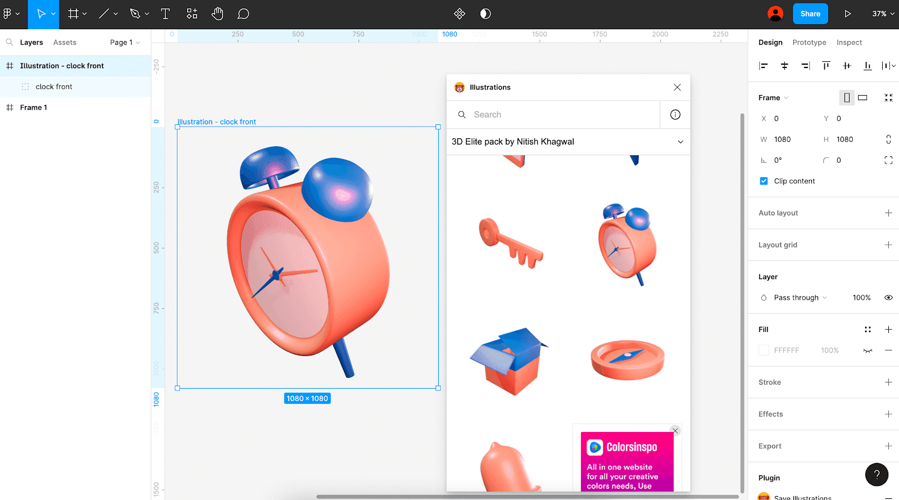Open Frame type dropdown in Design
The height and width of the screenshot is (500, 899).
pyautogui.click(x=774, y=98)
